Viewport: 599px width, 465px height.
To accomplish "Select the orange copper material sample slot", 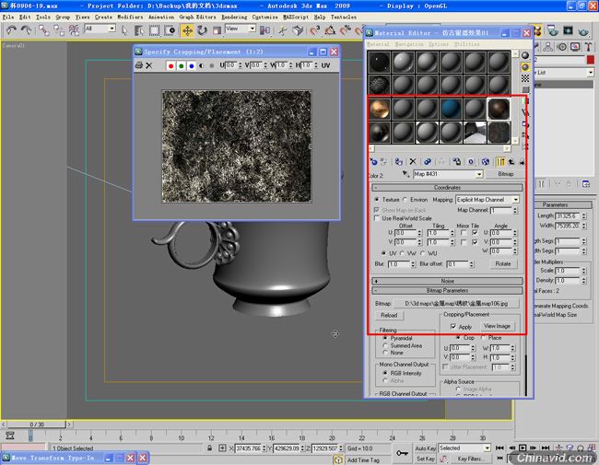I will click(380, 109).
